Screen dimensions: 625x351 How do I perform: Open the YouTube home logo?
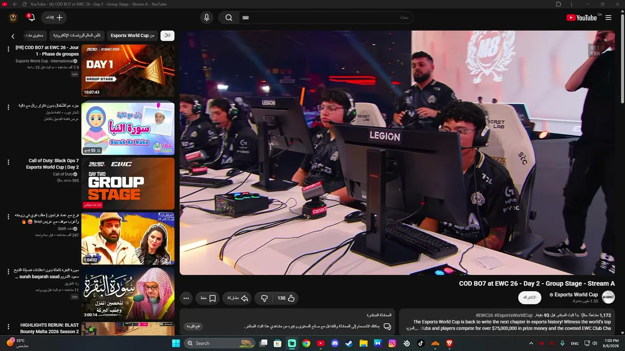click(x=582, y=18)
